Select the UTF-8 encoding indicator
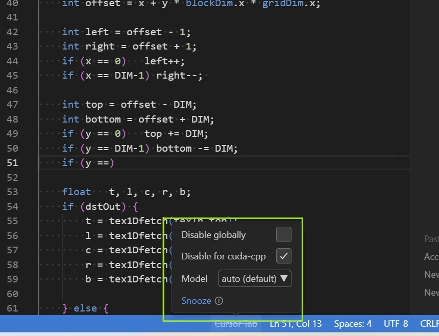439x336 pixels. tap(396, 324)
